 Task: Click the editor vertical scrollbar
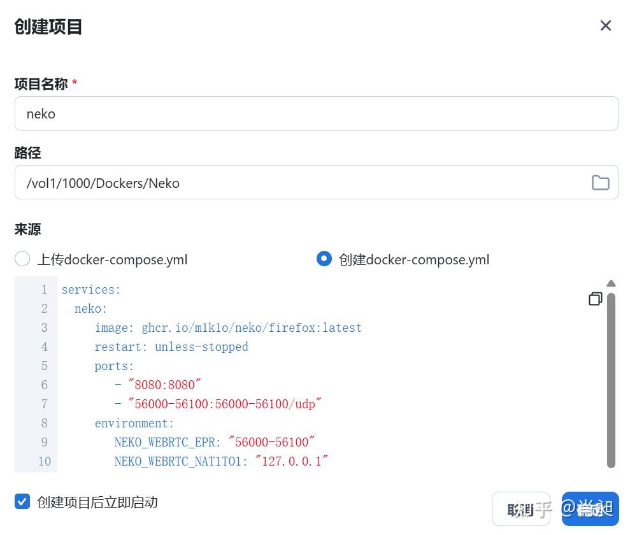click(x=611, y=382)
